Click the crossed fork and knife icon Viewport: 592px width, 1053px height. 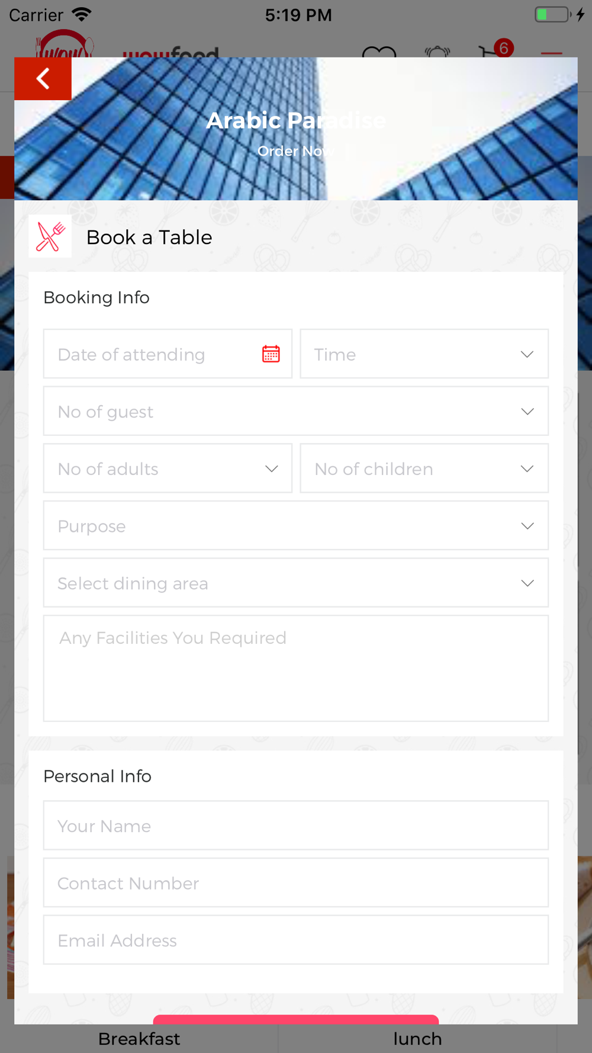tap(50, 236)
